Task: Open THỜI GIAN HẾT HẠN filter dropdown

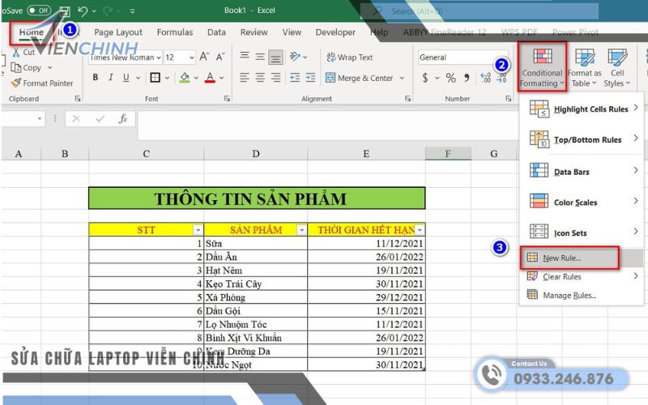Action: click(x=420, y=230)
